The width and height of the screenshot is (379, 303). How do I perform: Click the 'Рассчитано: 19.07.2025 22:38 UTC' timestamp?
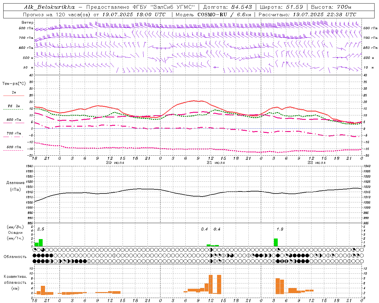click(x=307, y=14)
